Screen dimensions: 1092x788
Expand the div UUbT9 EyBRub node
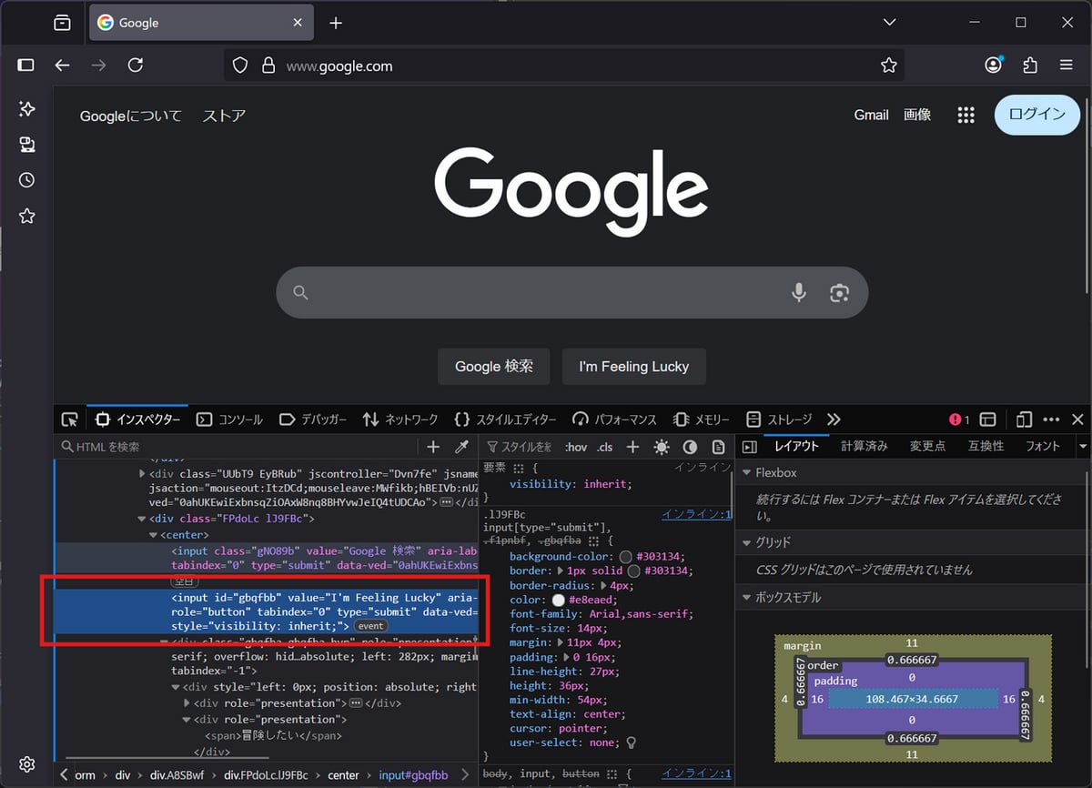[142, 473]
